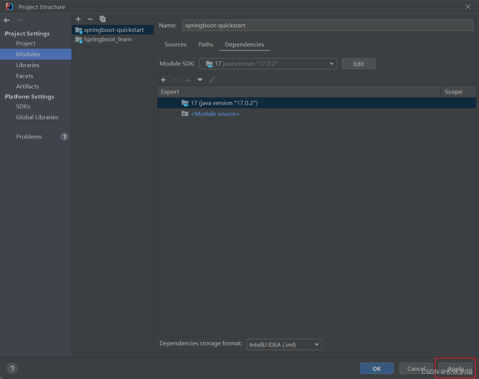The image size is (479, 379).
Task: Click the Module source entry
Action: (215, 114)
